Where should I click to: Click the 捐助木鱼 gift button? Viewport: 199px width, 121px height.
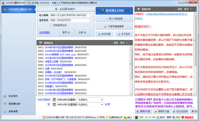click(143, 111)
